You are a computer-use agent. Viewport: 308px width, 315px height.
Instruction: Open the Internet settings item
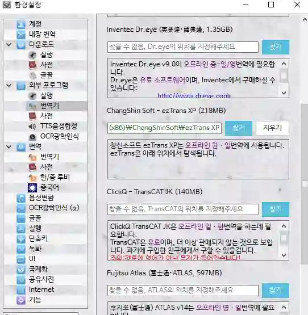click(41, 289)
